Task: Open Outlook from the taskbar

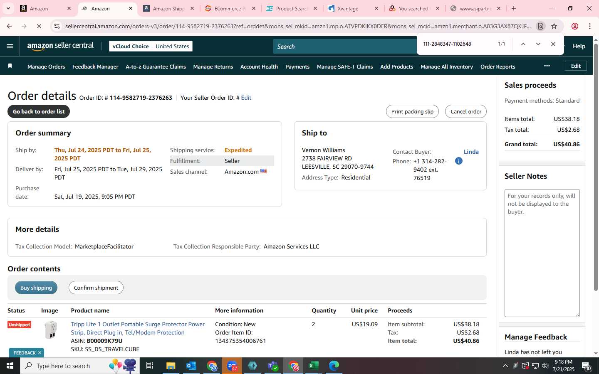Action: [x=191, y=366]
